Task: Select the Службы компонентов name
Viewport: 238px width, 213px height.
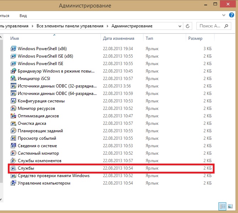Action: click(40, 161)
